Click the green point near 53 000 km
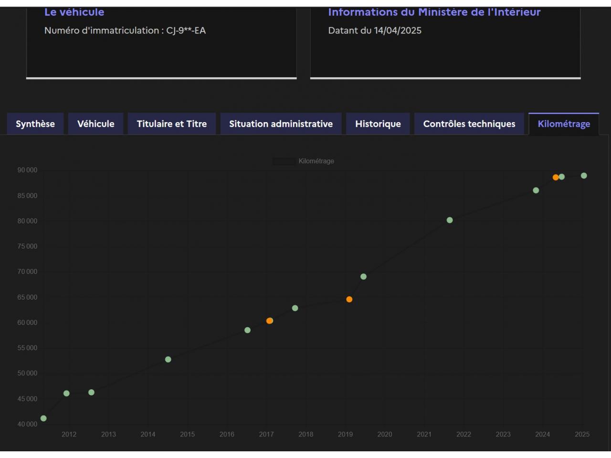The image size is (611, 458). (x=168, y=359)
